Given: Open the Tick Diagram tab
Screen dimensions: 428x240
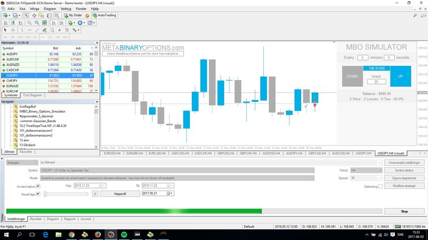Looking at the screenshot, I should point(32,95).
